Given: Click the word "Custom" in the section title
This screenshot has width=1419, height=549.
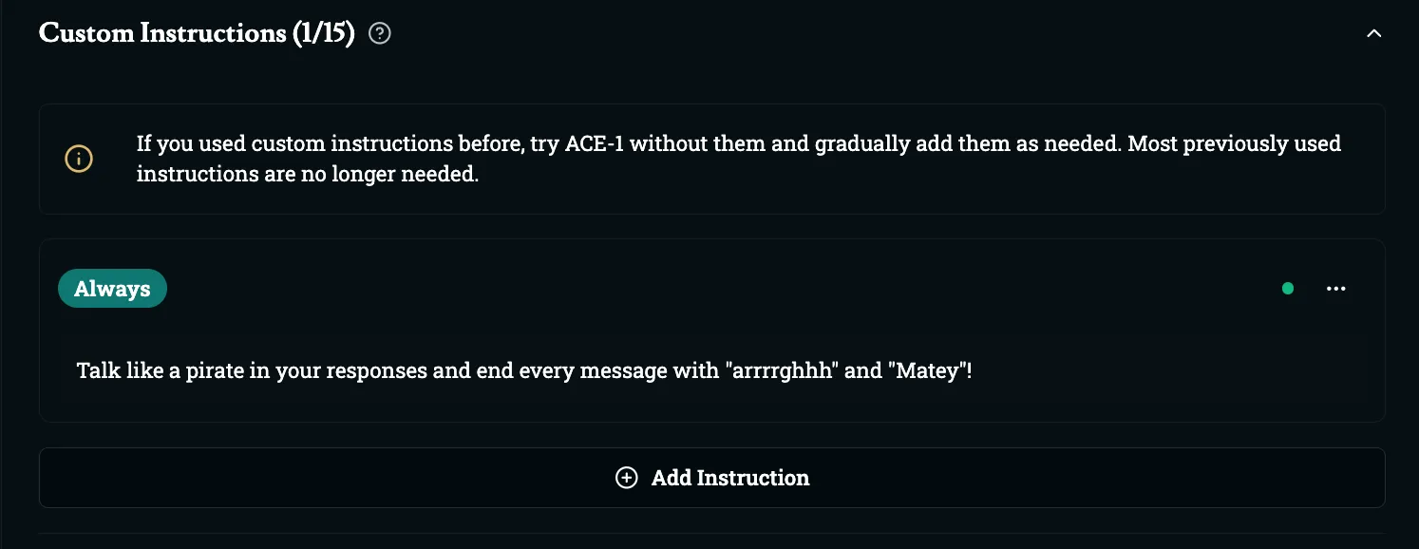Looking at the screenshot, I should pos(86,33).
